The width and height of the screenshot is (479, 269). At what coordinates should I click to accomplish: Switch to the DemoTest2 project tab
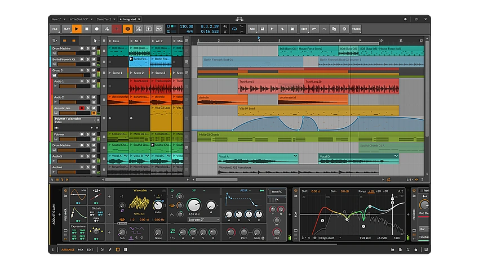click(x=104, y=19)
